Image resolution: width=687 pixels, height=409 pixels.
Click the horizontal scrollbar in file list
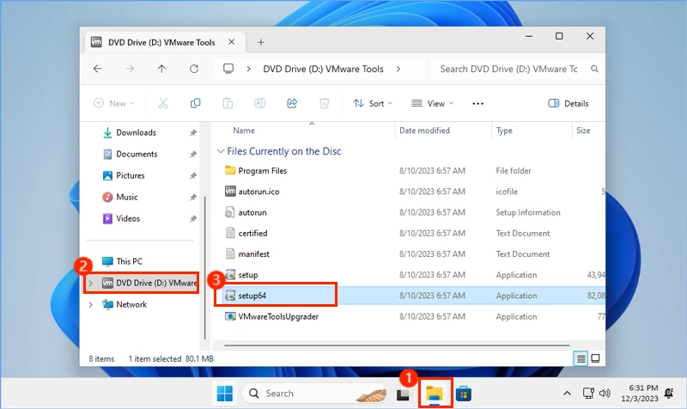[x=397, y=345]
